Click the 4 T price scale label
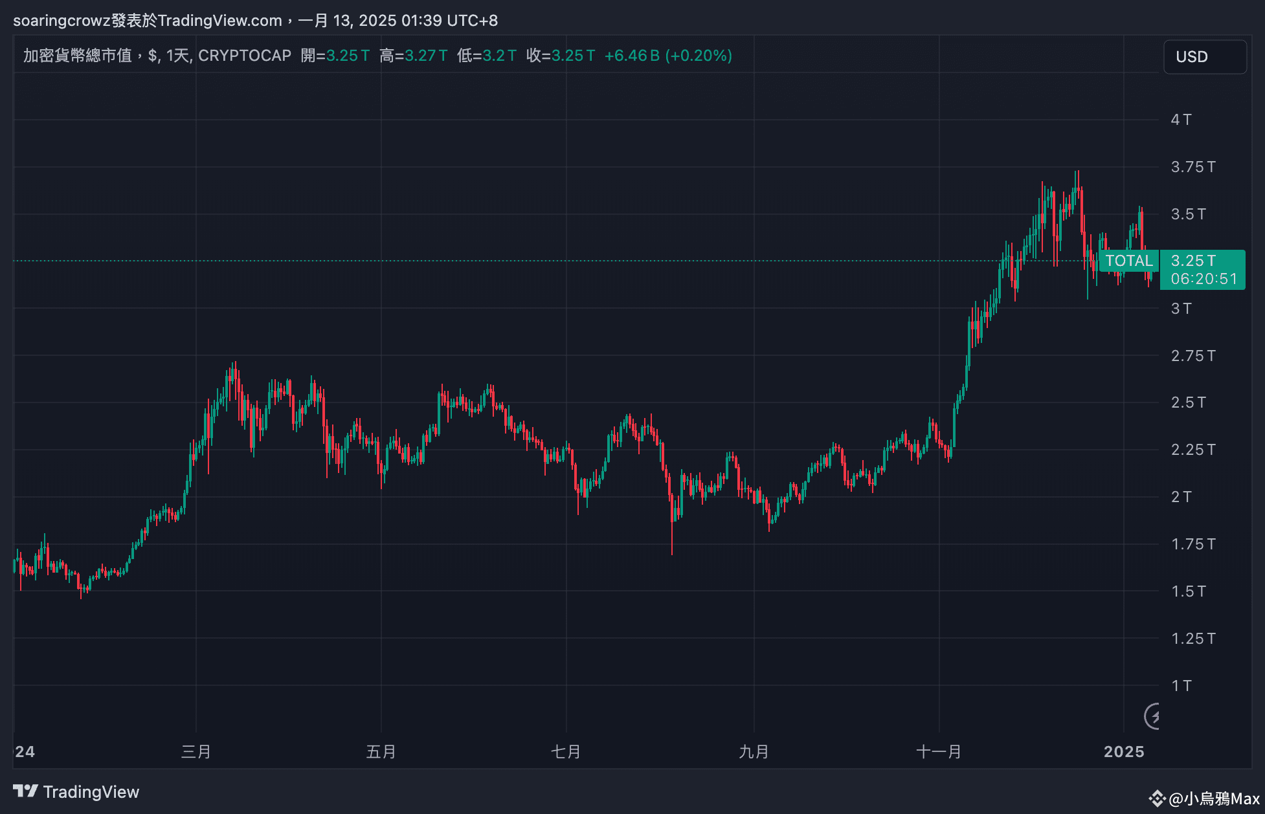 click(x=1181, y=120)
